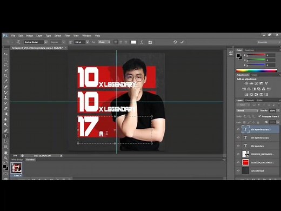Screen dimensions: 281x211
Task: Select the Crop tool
Action: click(x=5, y=76)
